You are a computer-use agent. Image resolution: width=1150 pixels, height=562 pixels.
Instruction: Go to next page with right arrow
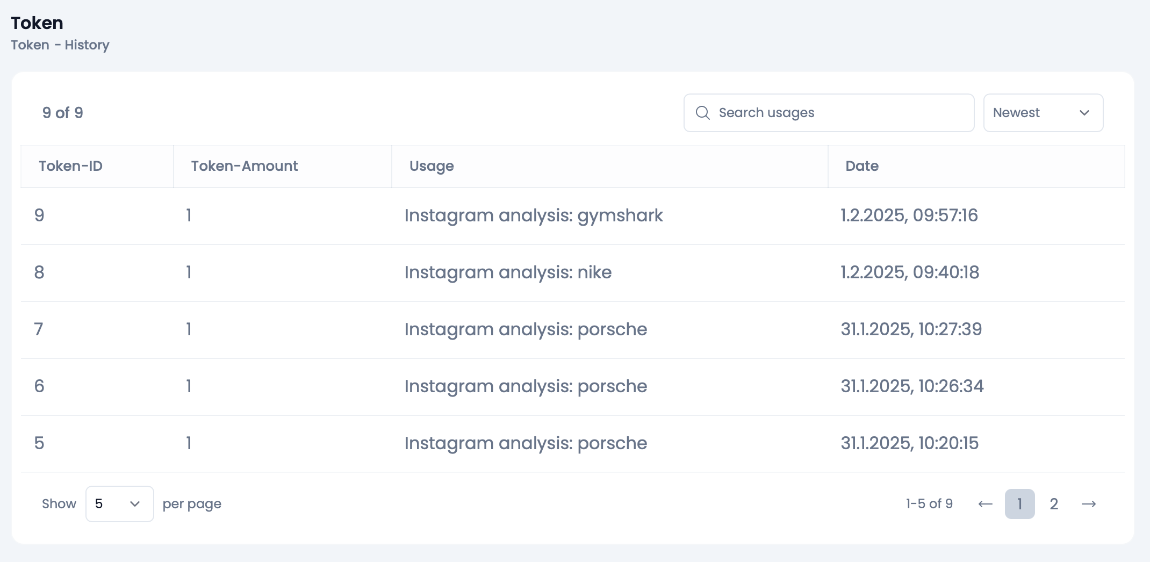(1089, 504)
